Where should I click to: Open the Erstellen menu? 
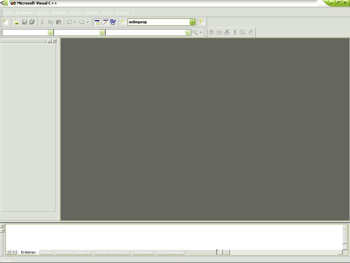pyautogui.click(x=92, y=13)
